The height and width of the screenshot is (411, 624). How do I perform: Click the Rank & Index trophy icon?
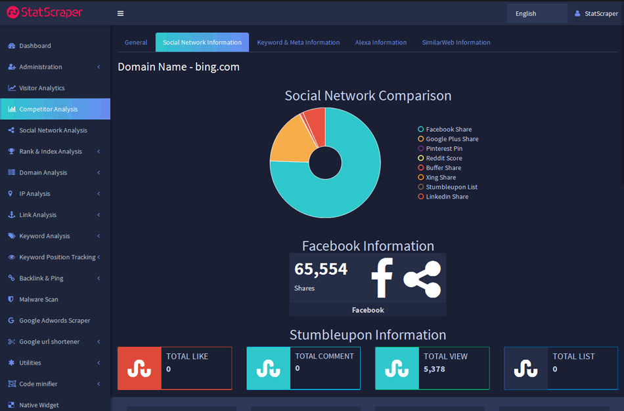click(12, 151)
